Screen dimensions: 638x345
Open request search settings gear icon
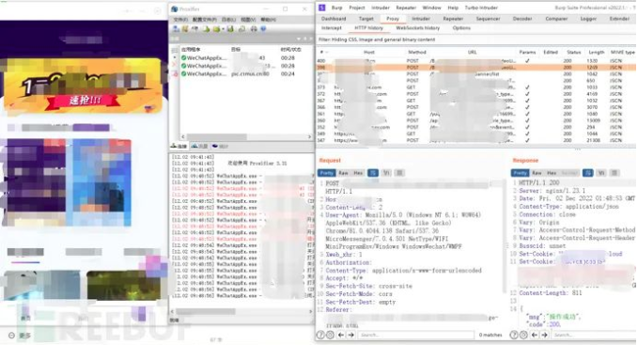click(330, 335)
